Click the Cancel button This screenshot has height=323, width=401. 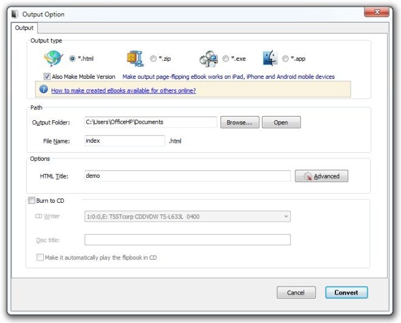(296, 292)
